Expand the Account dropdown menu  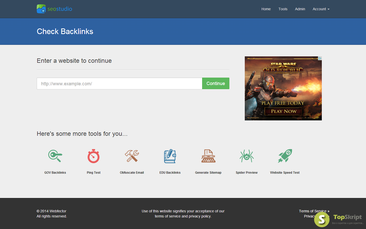click(x=321, y=9)
